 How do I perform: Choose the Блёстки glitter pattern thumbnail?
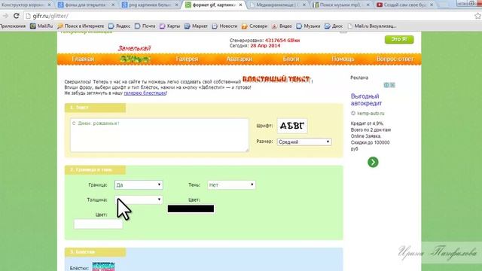point(103,266)
